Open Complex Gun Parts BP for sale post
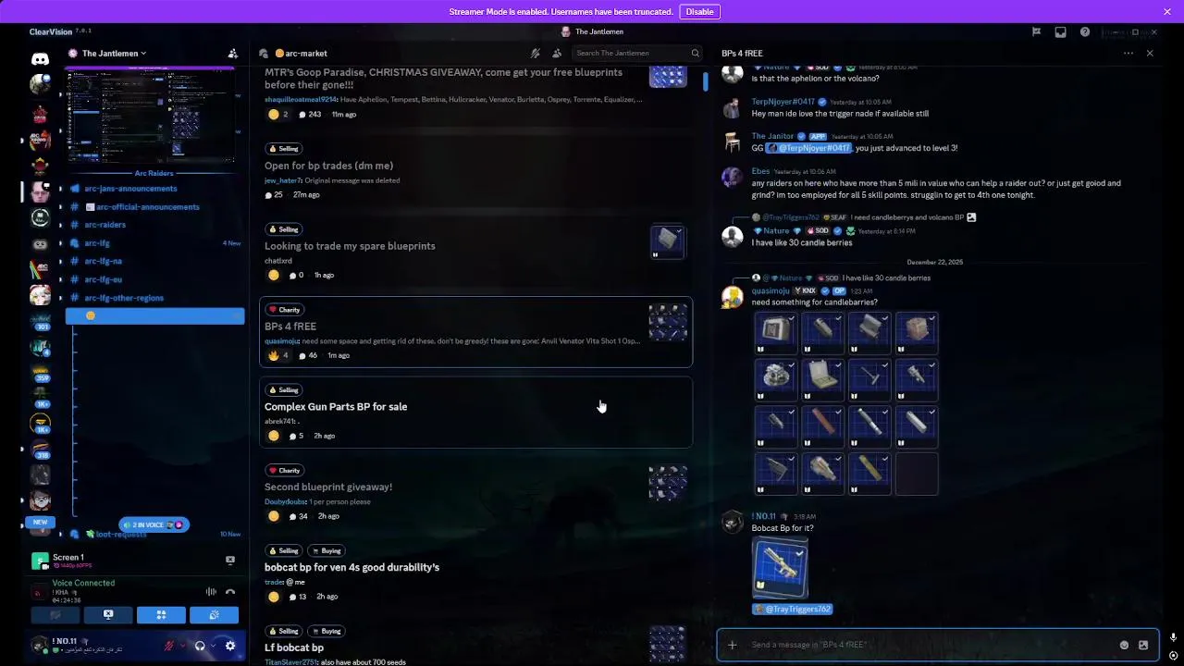The height and width of the screenshot is (666, 1184). click(475, 413)
